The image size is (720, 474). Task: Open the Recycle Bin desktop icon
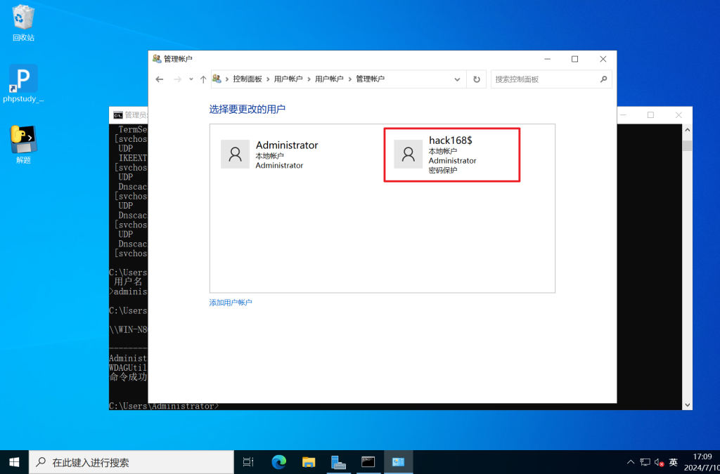point(23,21)
